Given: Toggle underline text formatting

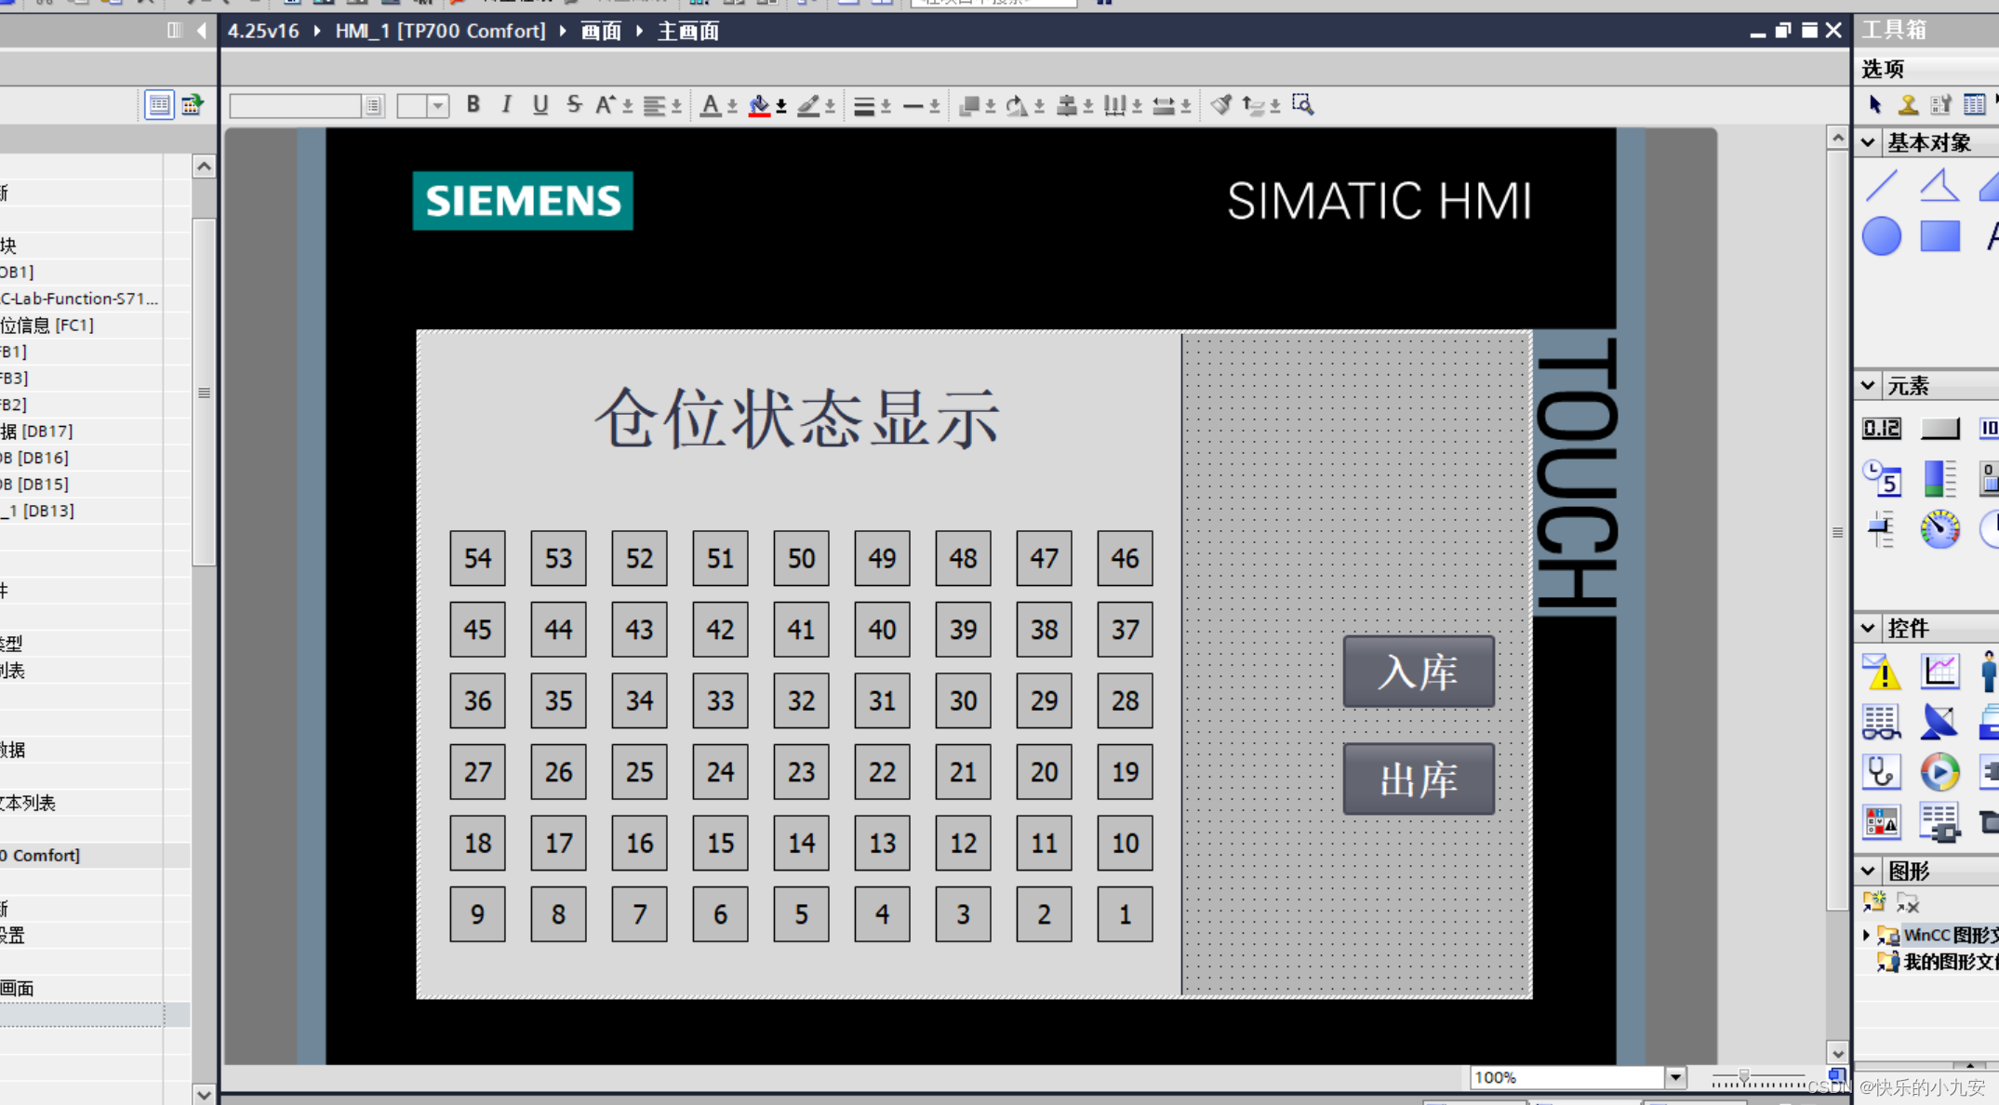Looking at the screenshot, I should 540,105.
